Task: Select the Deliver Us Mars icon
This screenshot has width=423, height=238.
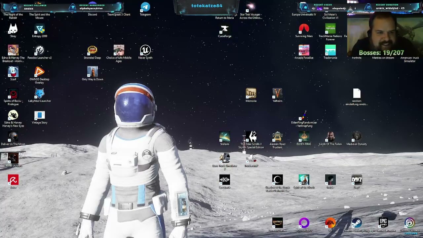Action: coord(13,158)
